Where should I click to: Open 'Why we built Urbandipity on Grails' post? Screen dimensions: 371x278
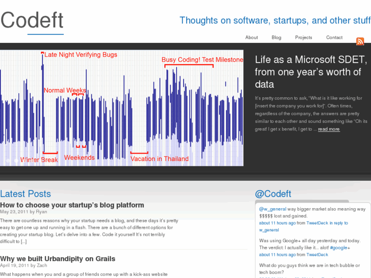click(x=58, y=259)
